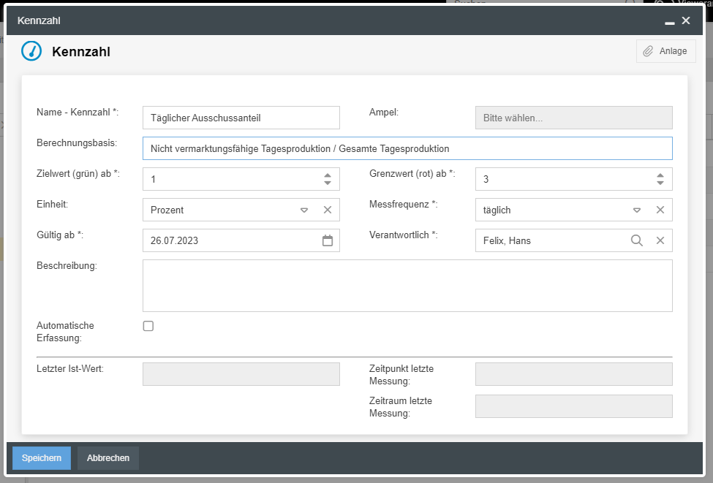The height and width of the screenshot is (483, 713).
Task: Close the Kennzahl dialog window
Action: [x=686, y=20]
